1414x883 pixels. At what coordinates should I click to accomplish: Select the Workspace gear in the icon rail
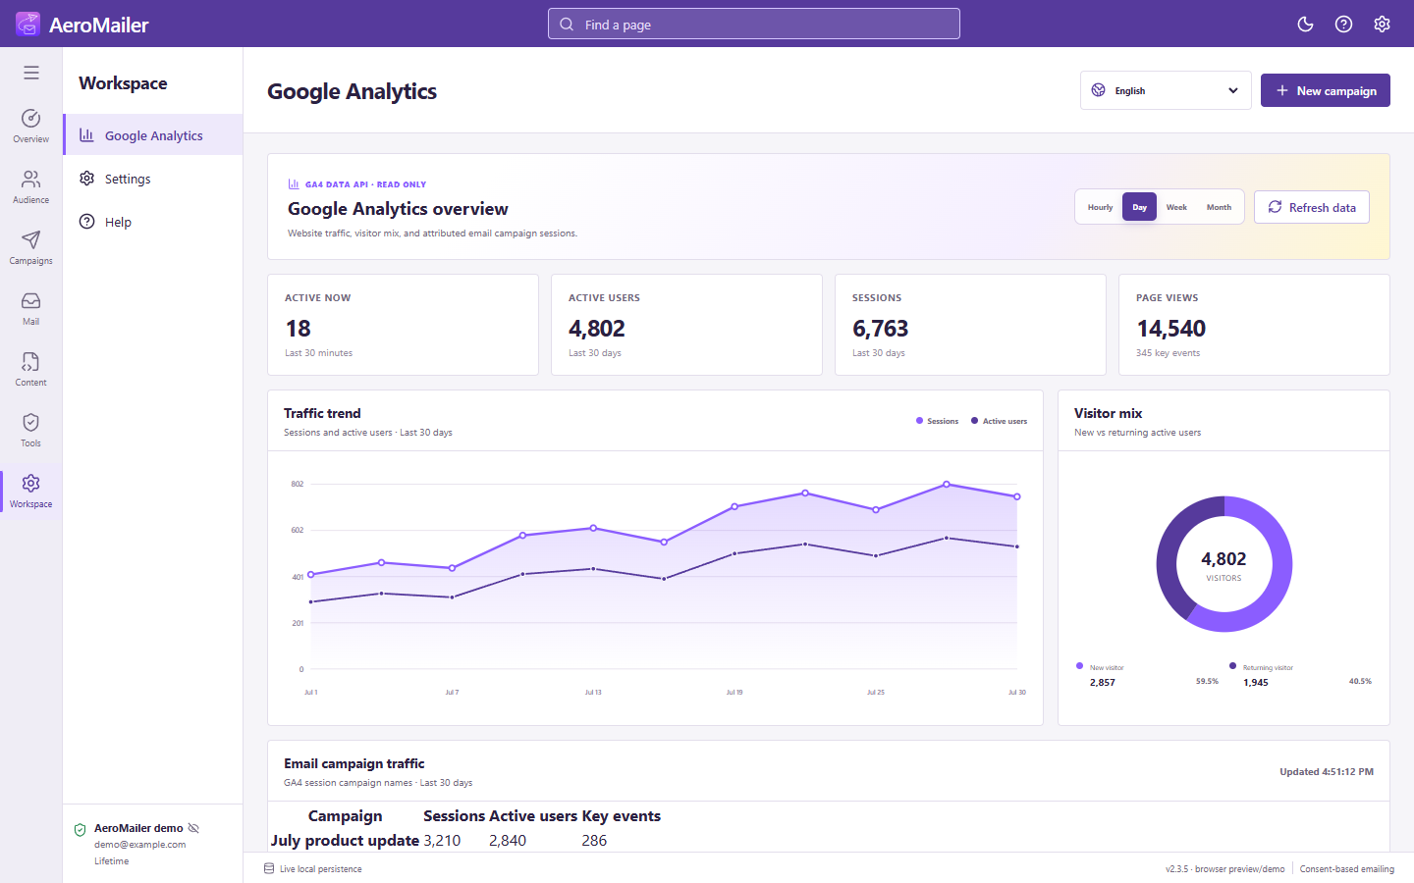[31, 491]
